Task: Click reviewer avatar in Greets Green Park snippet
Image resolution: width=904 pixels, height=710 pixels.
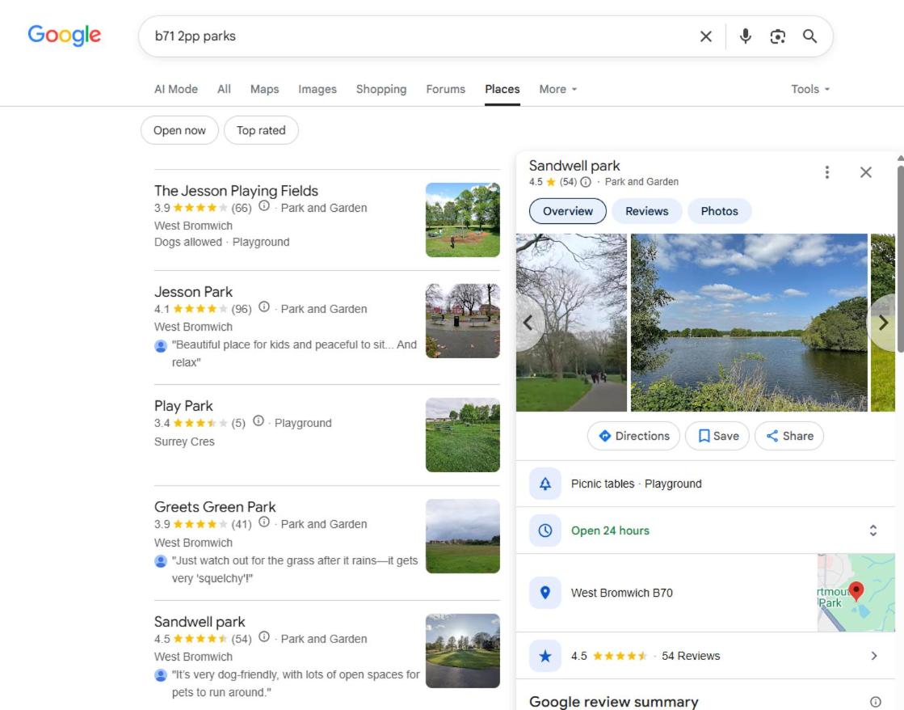Action: (161, 560)
